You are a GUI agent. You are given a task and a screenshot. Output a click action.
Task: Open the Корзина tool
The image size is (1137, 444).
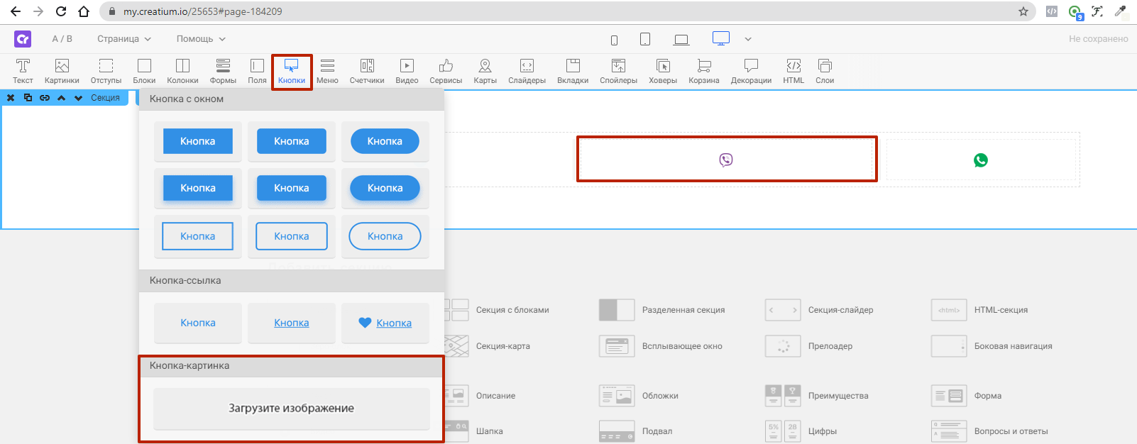point(704,72)
